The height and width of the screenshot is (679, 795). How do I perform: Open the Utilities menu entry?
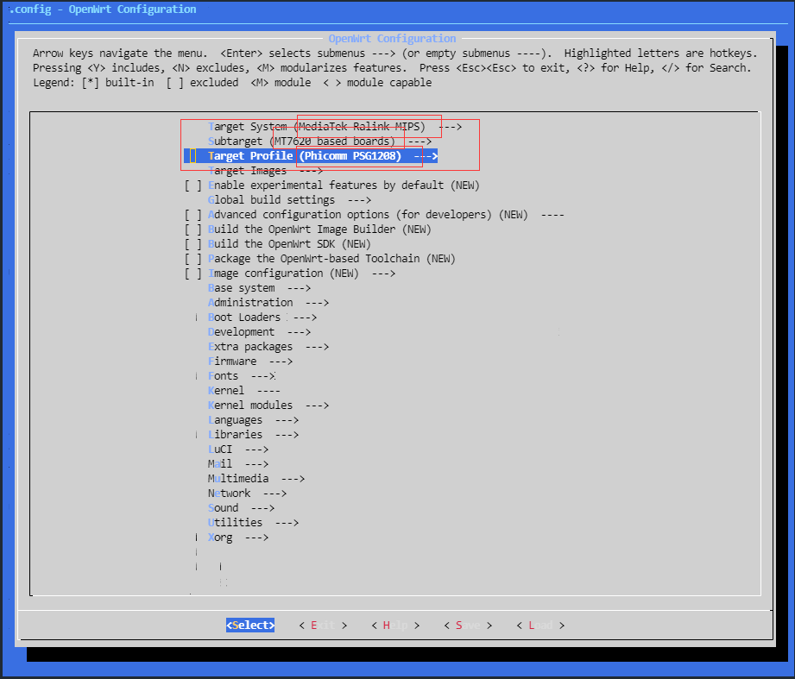click(253, 523)
